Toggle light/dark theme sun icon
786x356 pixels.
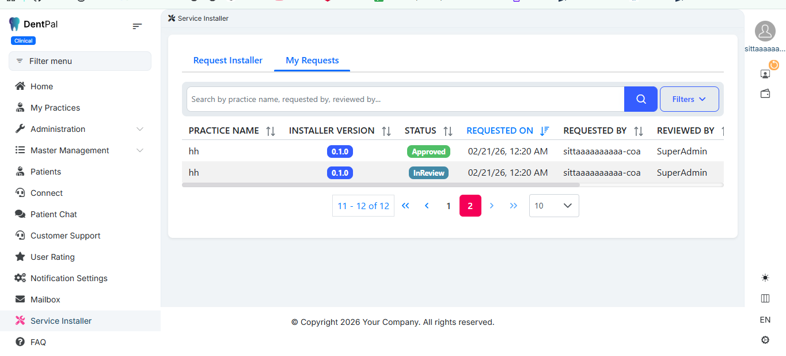point(765,278)
